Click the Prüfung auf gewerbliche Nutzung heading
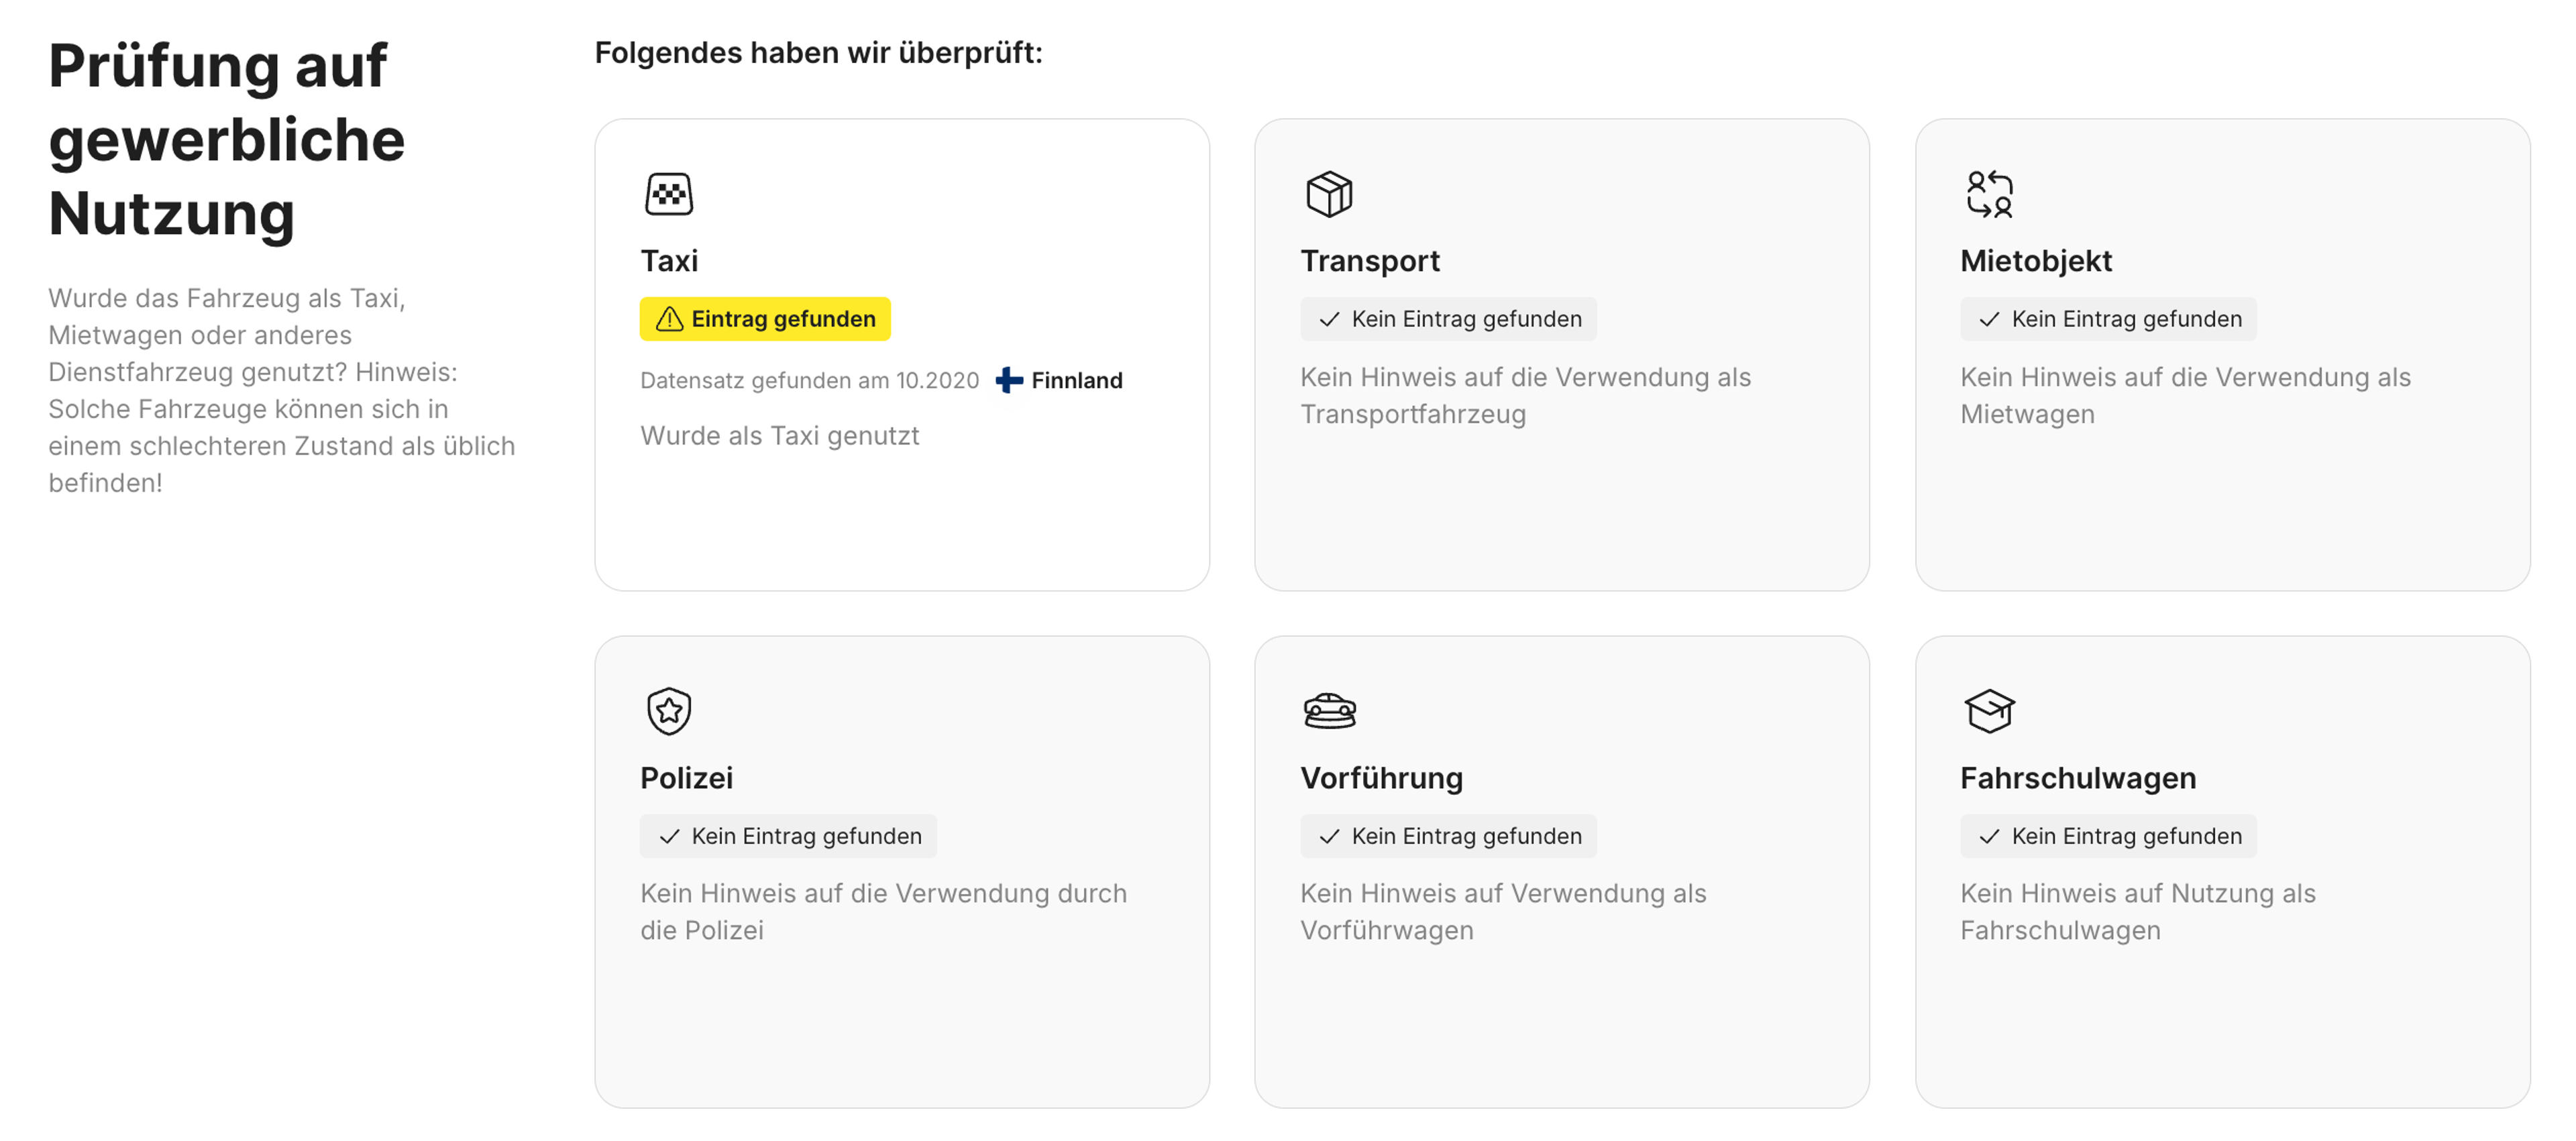The height and width of the screenshot is (1141, 2576). tap(226, 139)
